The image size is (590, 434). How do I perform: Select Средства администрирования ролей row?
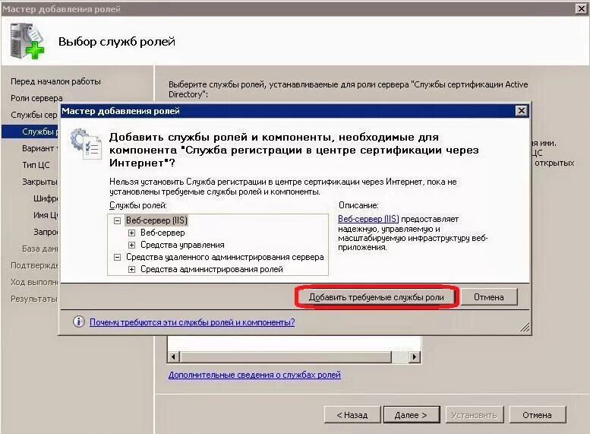pos(211,269)
